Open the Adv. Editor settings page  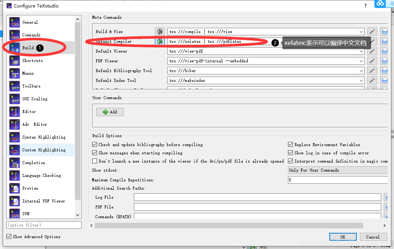tap(41, 125)
